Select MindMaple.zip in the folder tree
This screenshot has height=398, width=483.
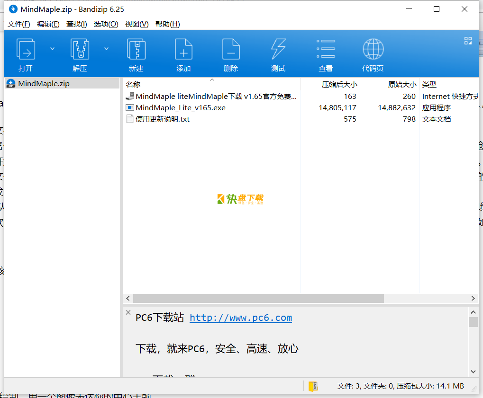click(x=62, y=83)
